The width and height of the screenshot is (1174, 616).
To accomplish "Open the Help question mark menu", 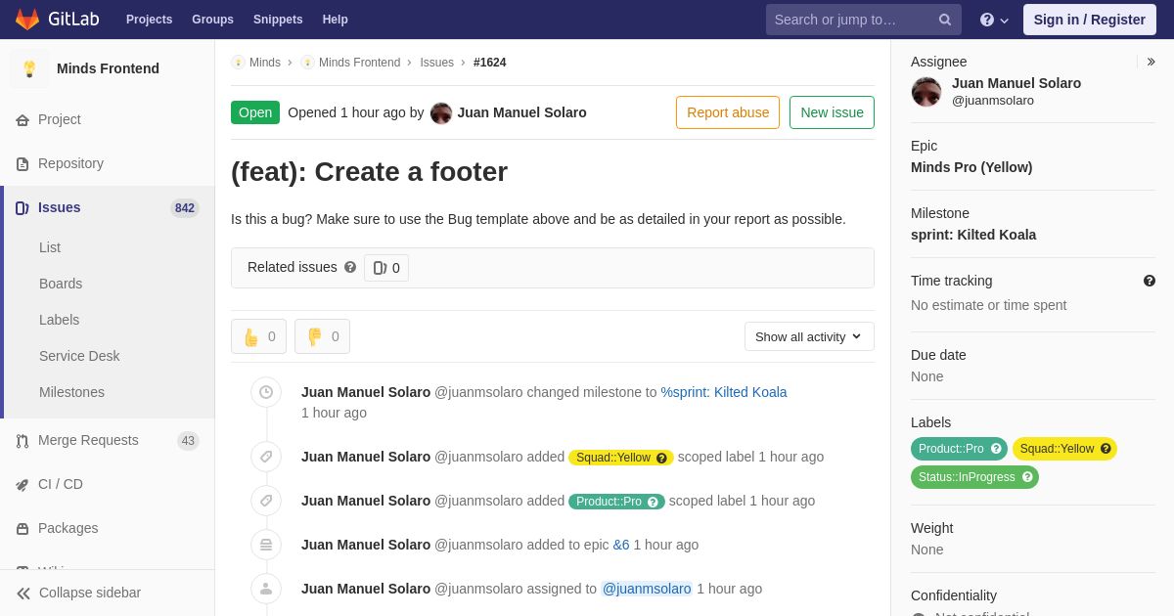I will point(994,20).
